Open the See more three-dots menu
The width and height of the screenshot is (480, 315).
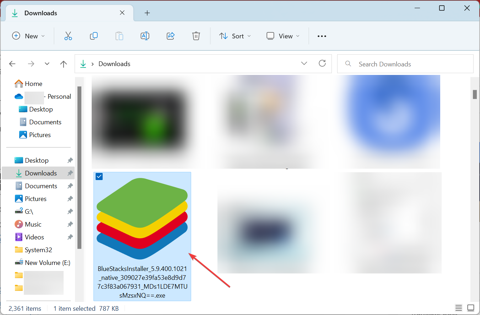(322, 36)
